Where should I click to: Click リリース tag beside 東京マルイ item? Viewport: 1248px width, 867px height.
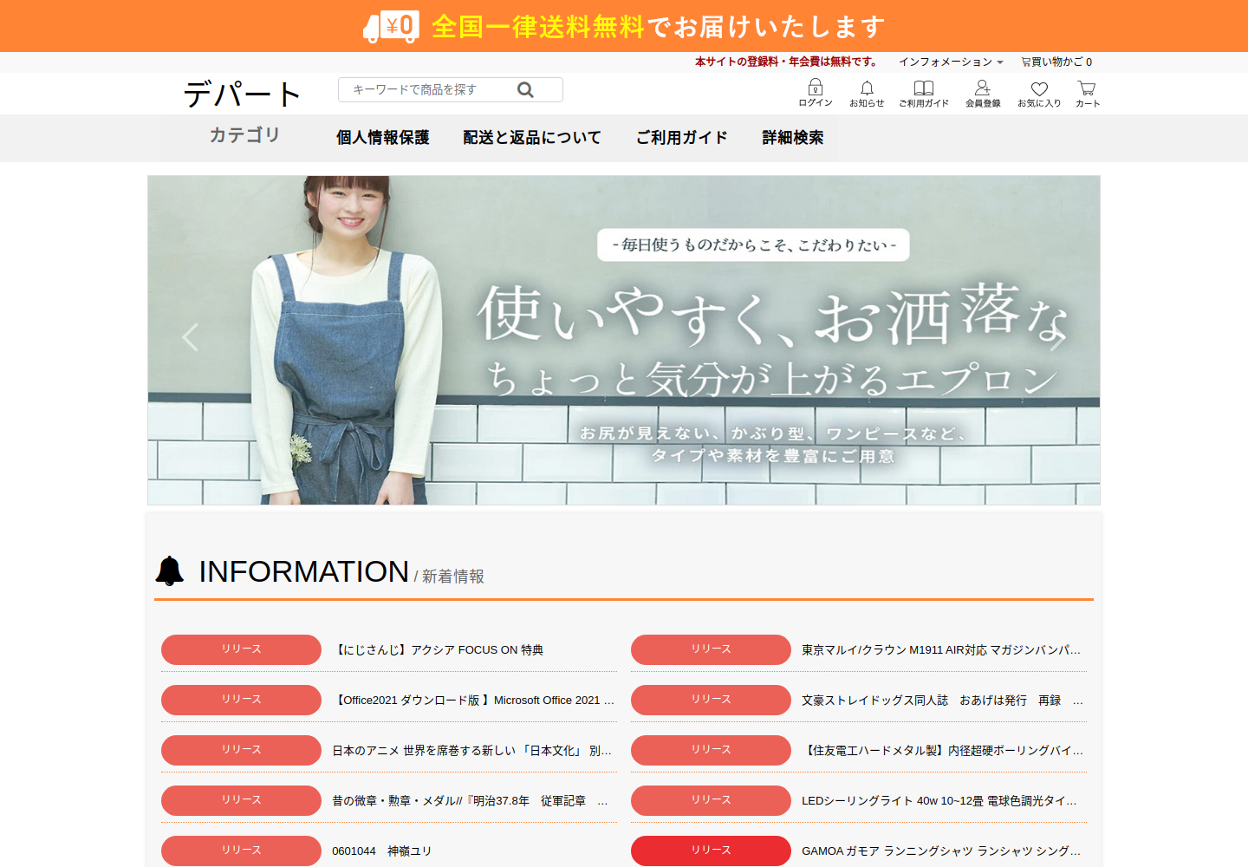711,649
